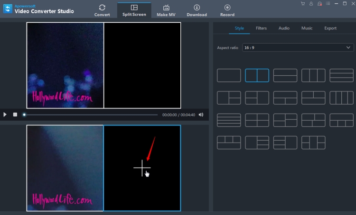The height and width of the screenshot is (215, 356).
Task: Click the Apowersoft app logo icon
Action: [x=8, y=9]
